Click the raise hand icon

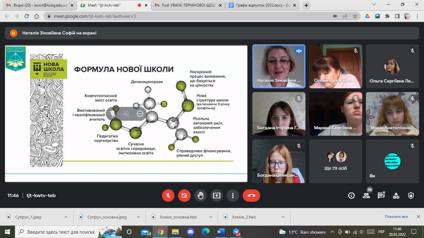201,196
